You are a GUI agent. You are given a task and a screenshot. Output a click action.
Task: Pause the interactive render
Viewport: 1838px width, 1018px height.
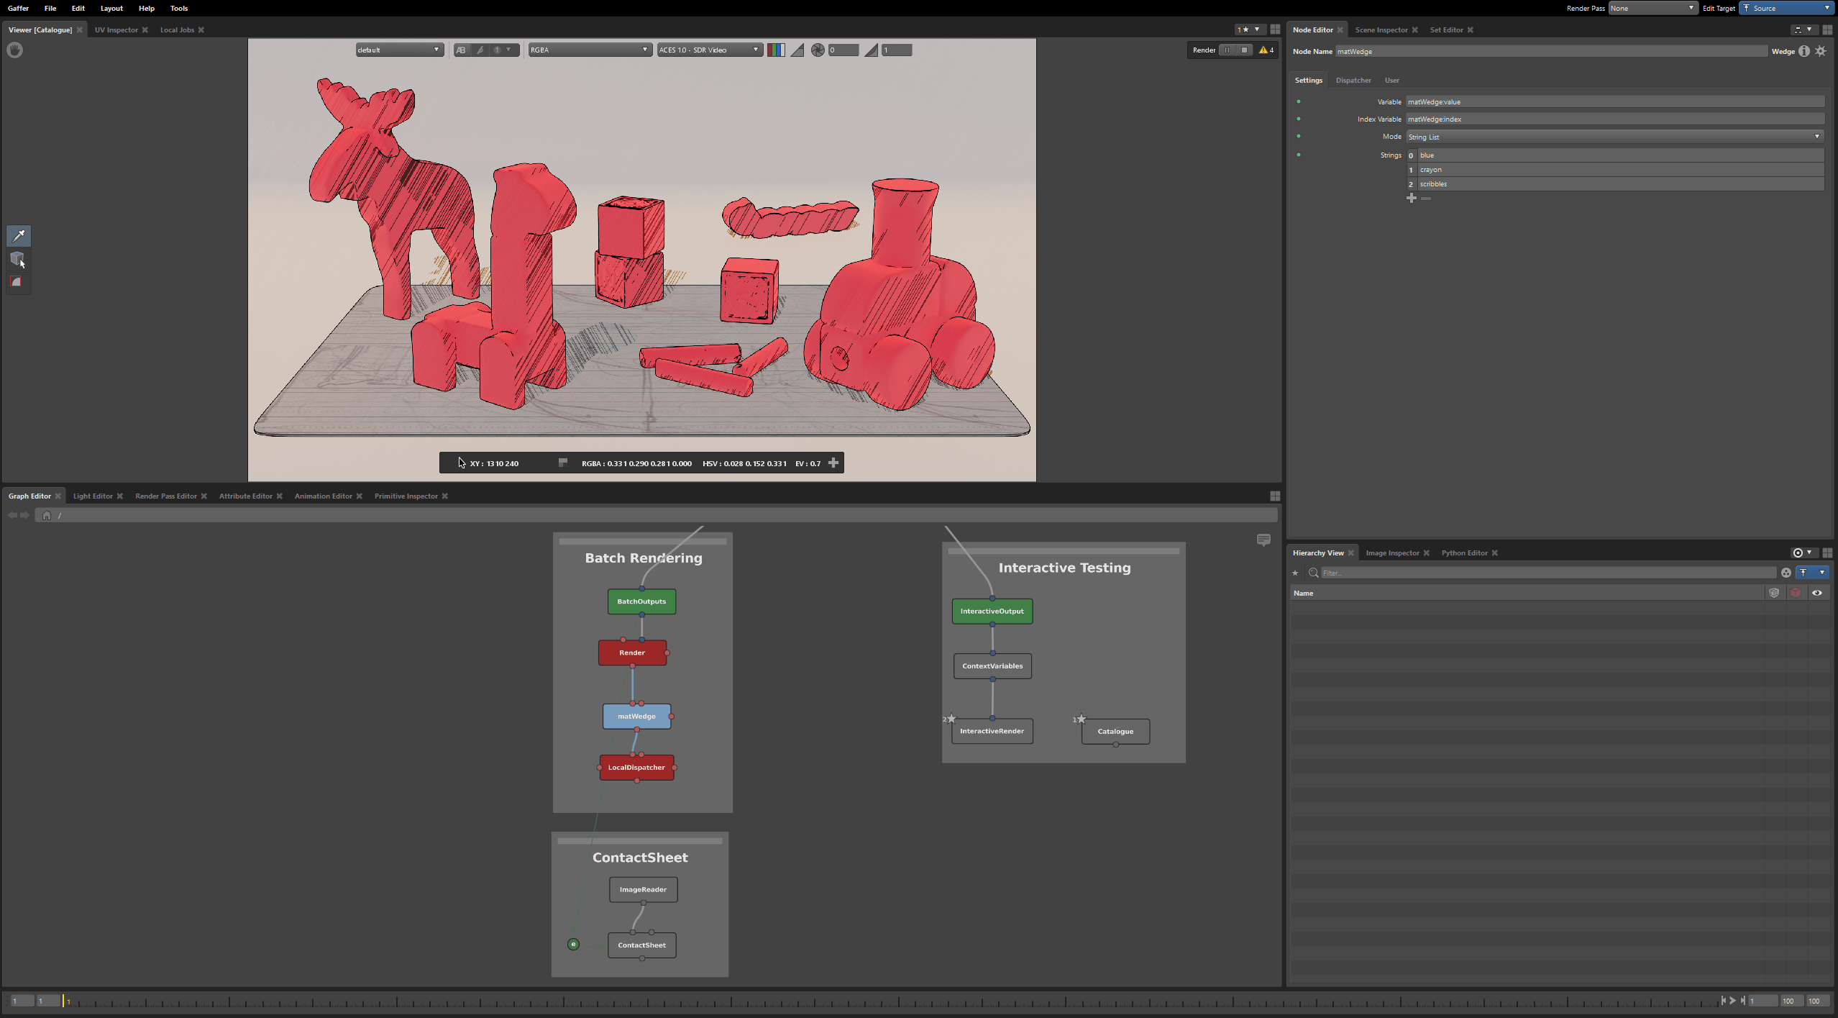(1227, 50)
